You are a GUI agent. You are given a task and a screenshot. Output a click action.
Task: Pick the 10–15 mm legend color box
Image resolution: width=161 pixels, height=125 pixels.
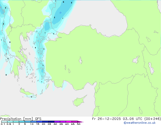(34, 122)
